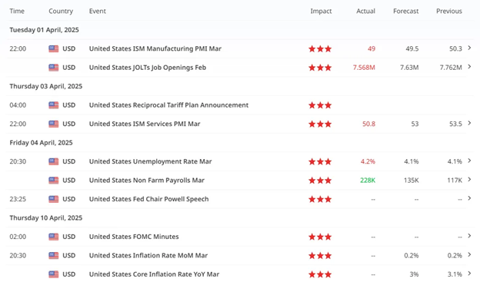Open United States ISM Services PMI Mar event
The height and width of the screenshot is (282, 480).
(145, 124)
